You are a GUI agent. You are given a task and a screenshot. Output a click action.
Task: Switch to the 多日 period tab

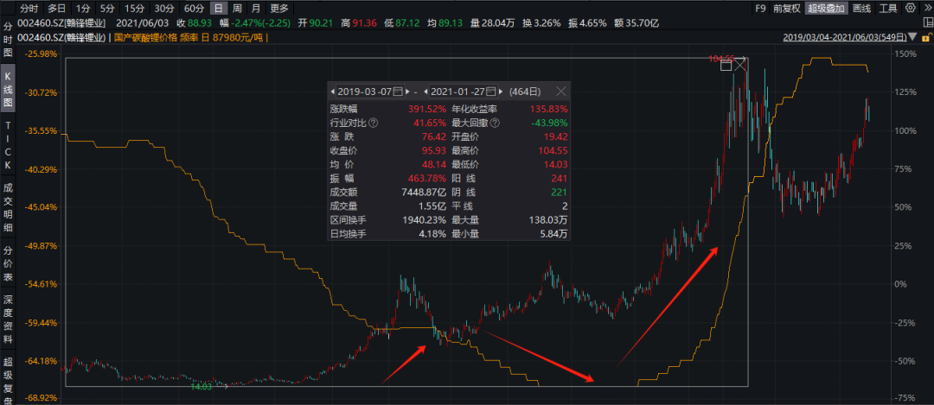[x=56, y=9]
